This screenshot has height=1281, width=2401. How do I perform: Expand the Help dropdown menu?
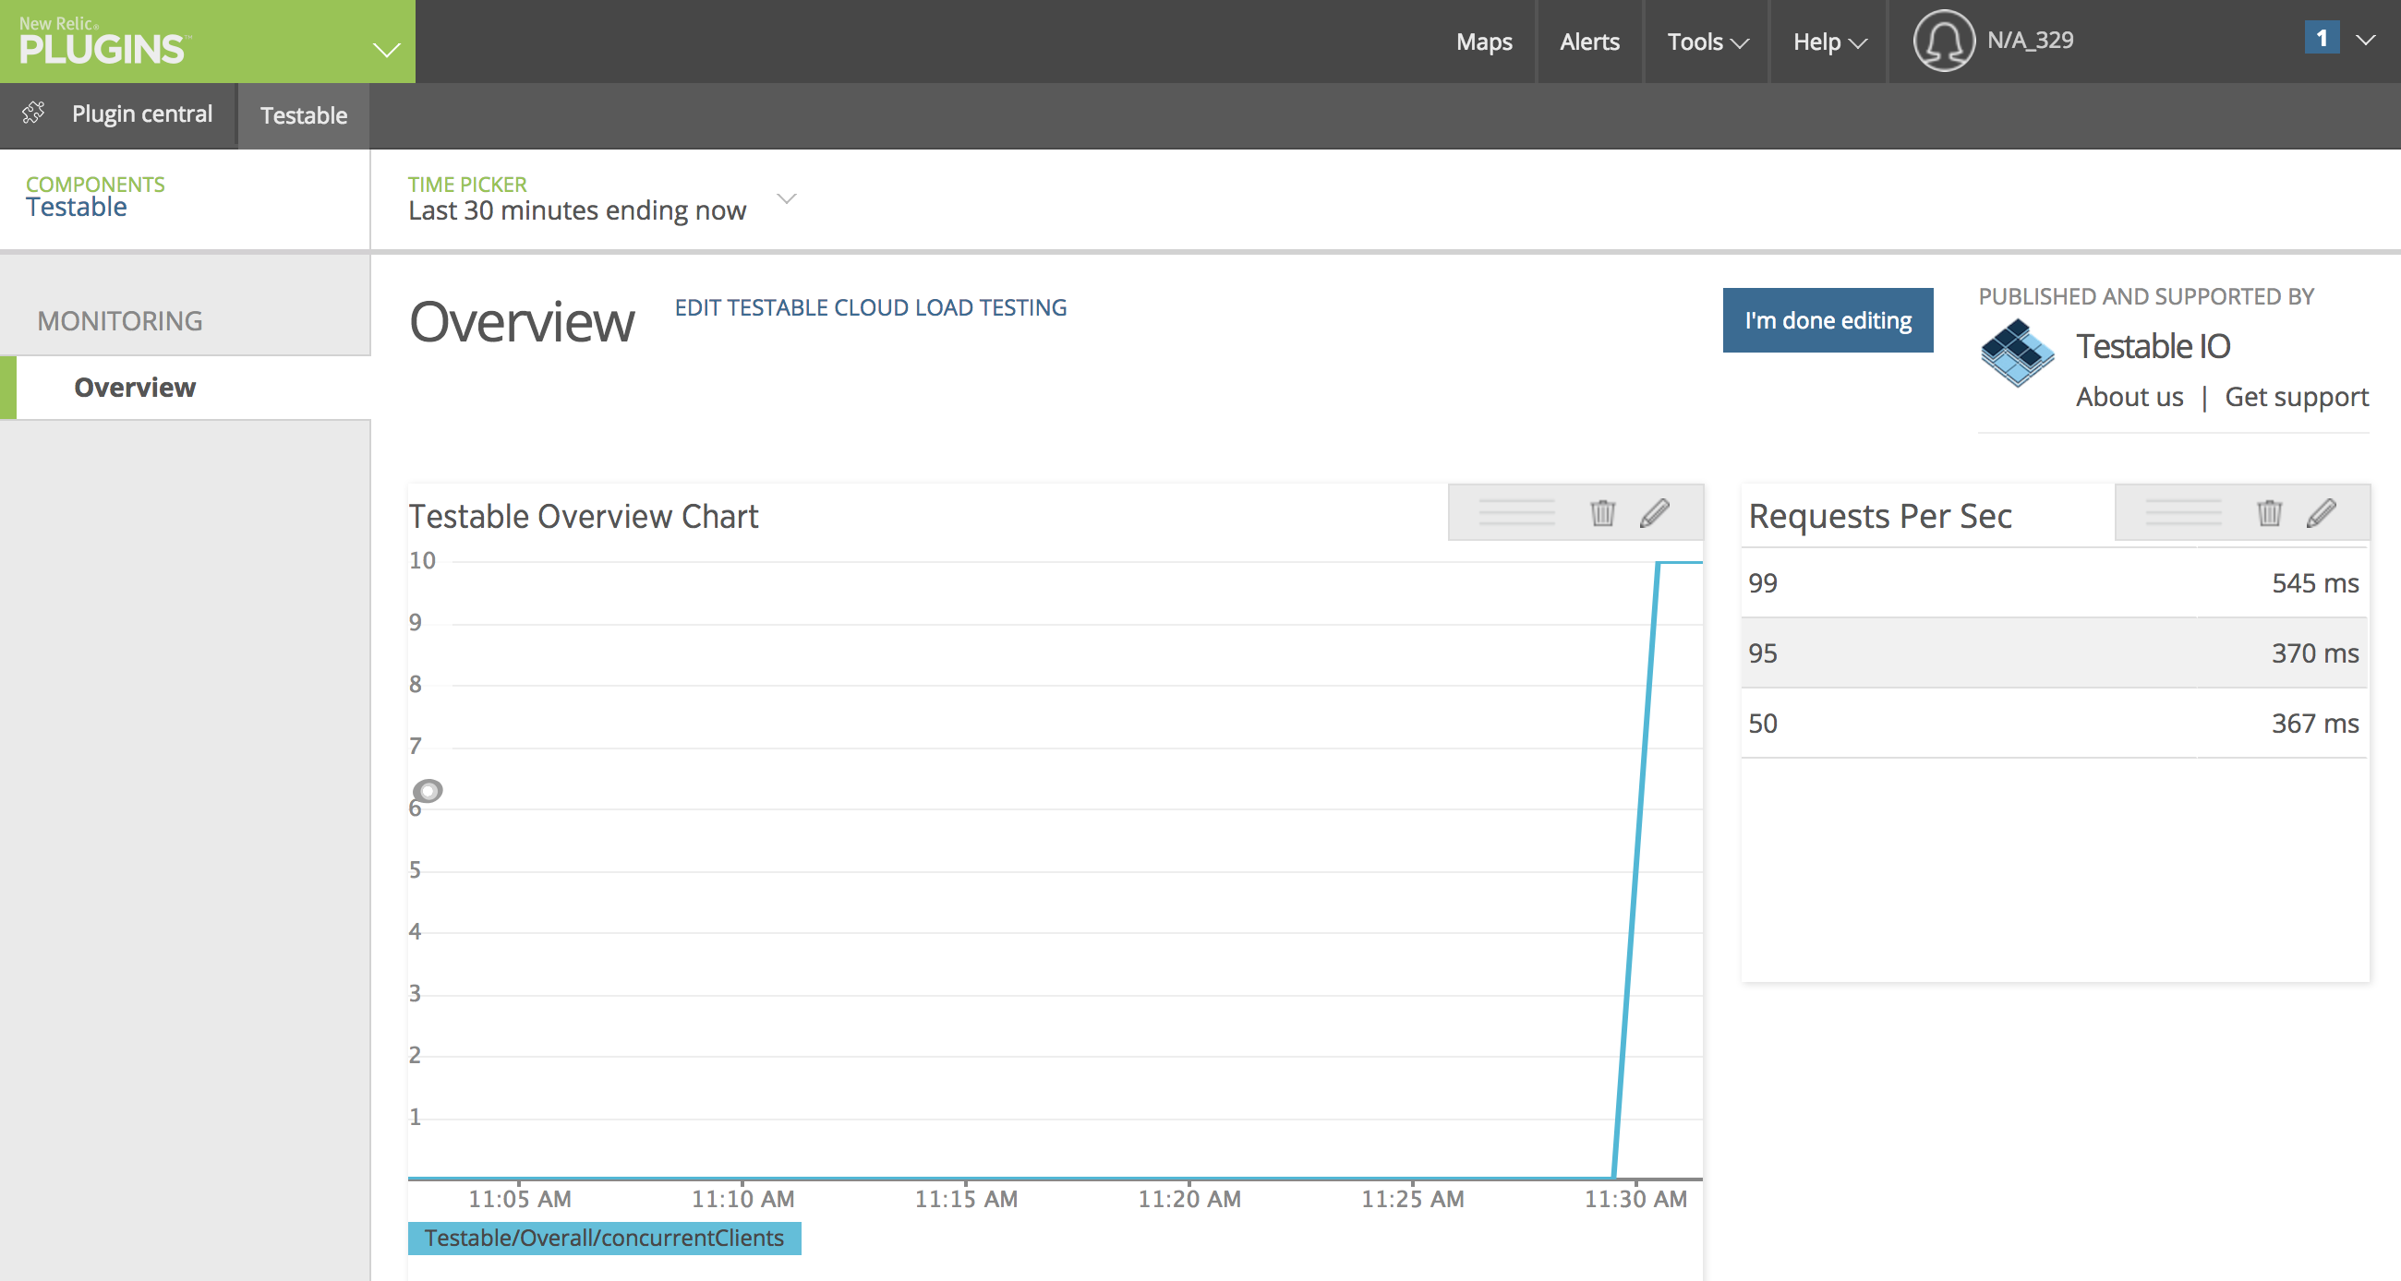(x=1829, y=42)
